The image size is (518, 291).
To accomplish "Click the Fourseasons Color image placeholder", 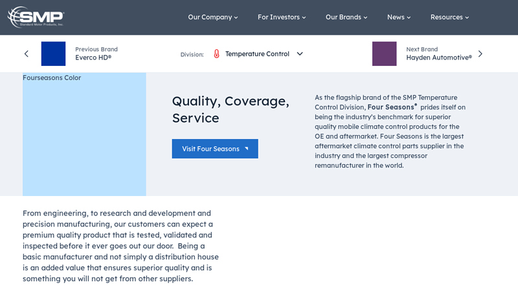I will pyautogui.click(x=84, y=135).
